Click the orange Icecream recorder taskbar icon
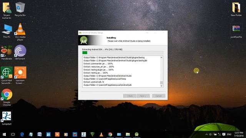Image resolution: width=246 pixels, height=138 pixels. 57,135
